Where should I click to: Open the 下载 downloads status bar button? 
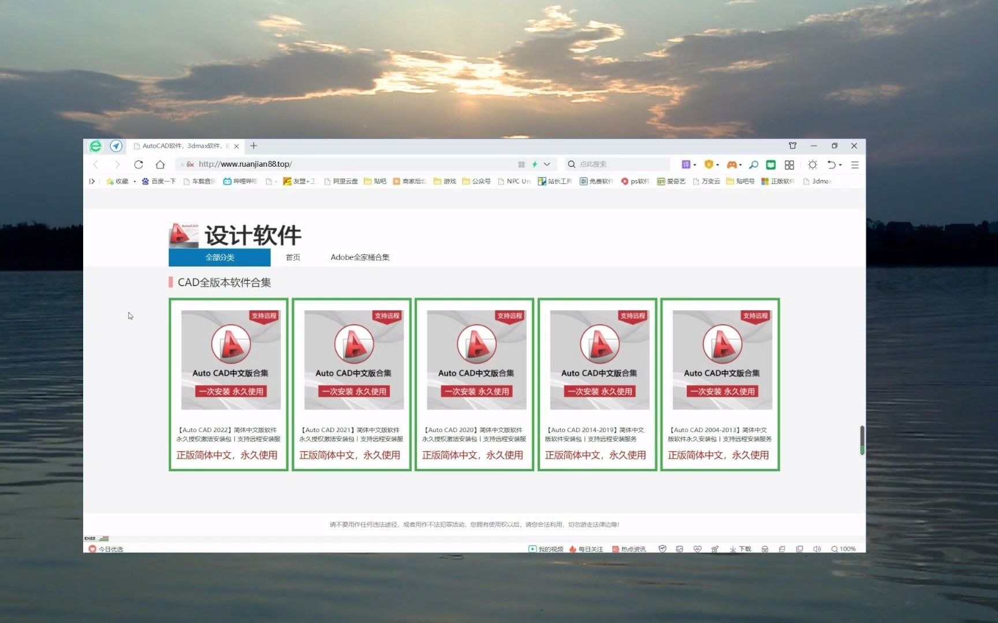pos(740,549)
